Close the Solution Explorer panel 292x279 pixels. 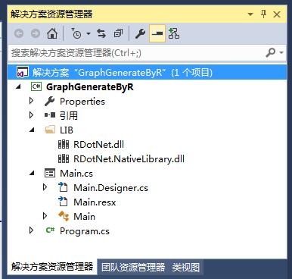277,14
